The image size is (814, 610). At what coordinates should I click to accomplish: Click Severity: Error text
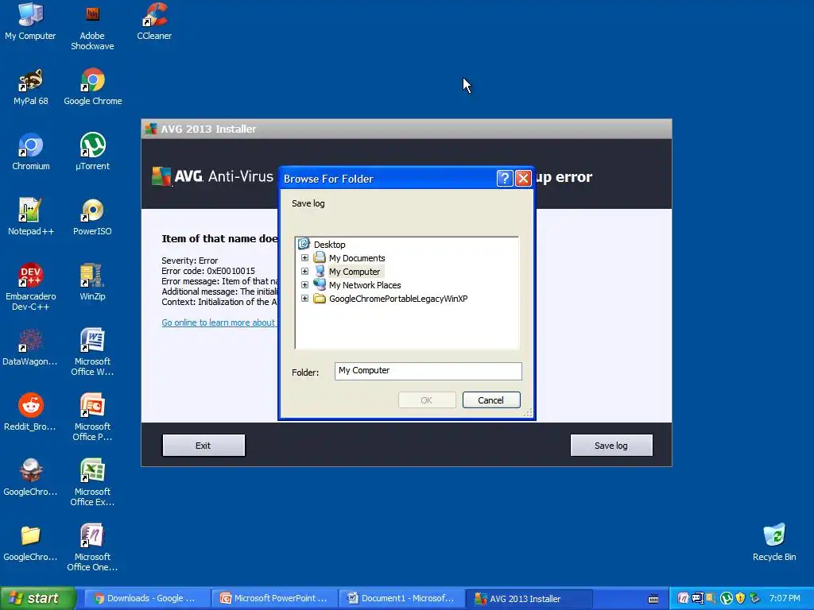[x=189, y=261]
